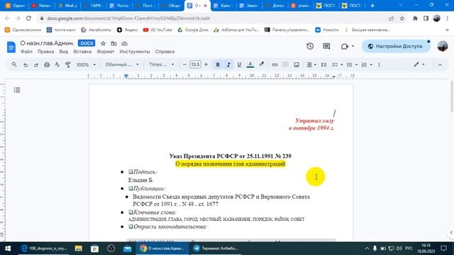454x255 pixels.
Task: Bookmark this page in Chrome
Action: (x=402, y=18)
